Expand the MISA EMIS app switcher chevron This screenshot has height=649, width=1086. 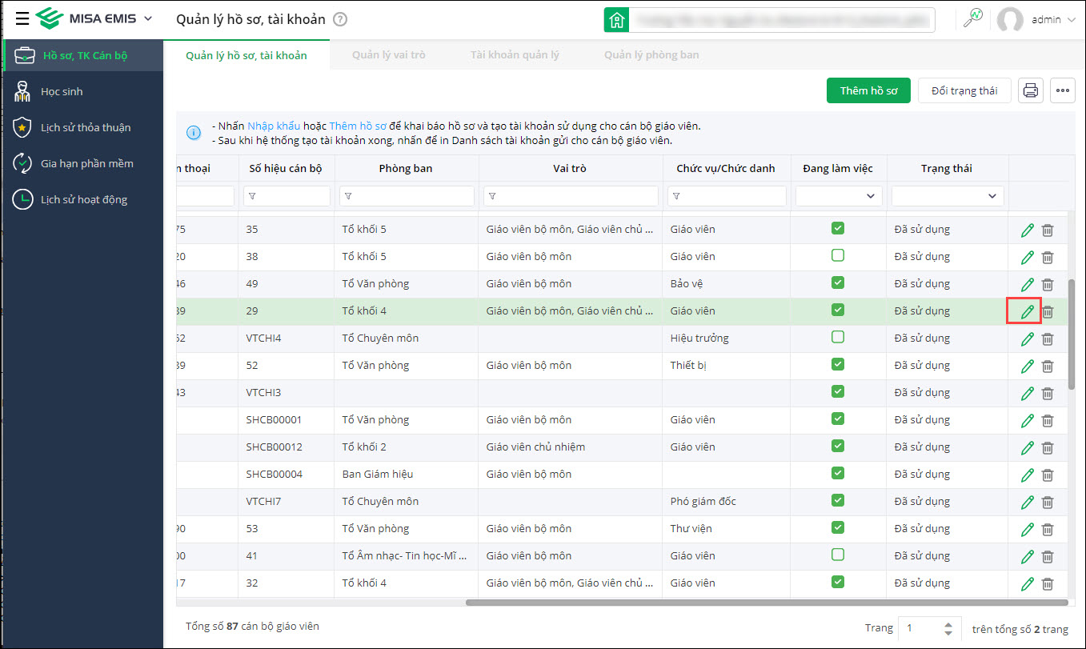tap(147, 18)
